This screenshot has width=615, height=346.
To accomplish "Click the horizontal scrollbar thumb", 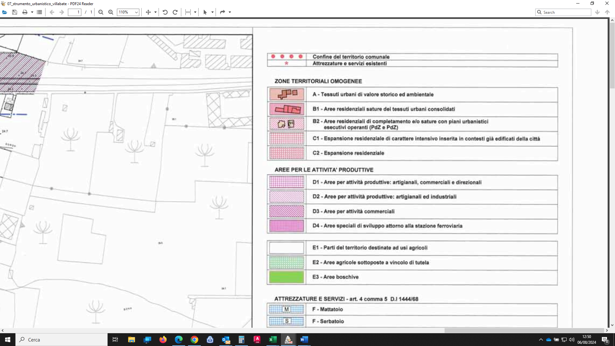I will [x=524, y=330].
